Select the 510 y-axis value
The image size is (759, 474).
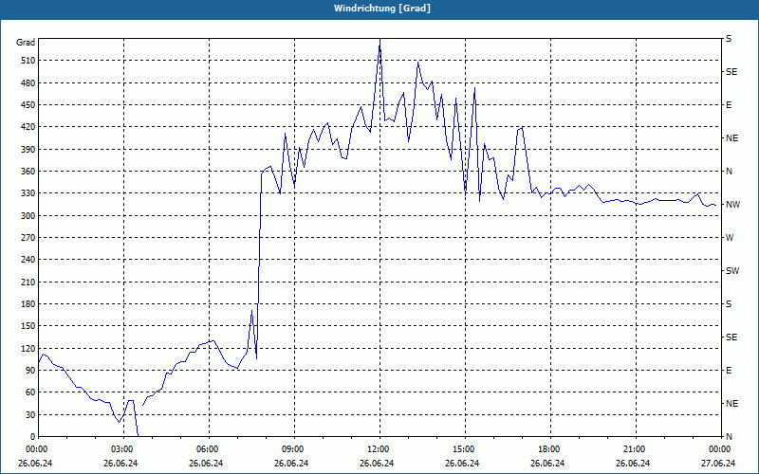click(x=28, y=61)
